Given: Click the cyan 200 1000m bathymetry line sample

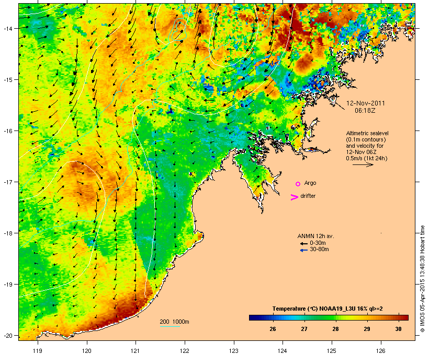Looking at the screenshot, I should [x=170, y=326].
